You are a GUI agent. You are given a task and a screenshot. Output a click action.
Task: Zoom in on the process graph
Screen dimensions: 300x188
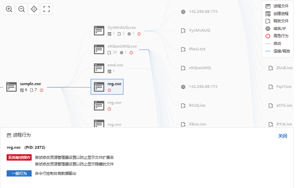pos(9,9)
